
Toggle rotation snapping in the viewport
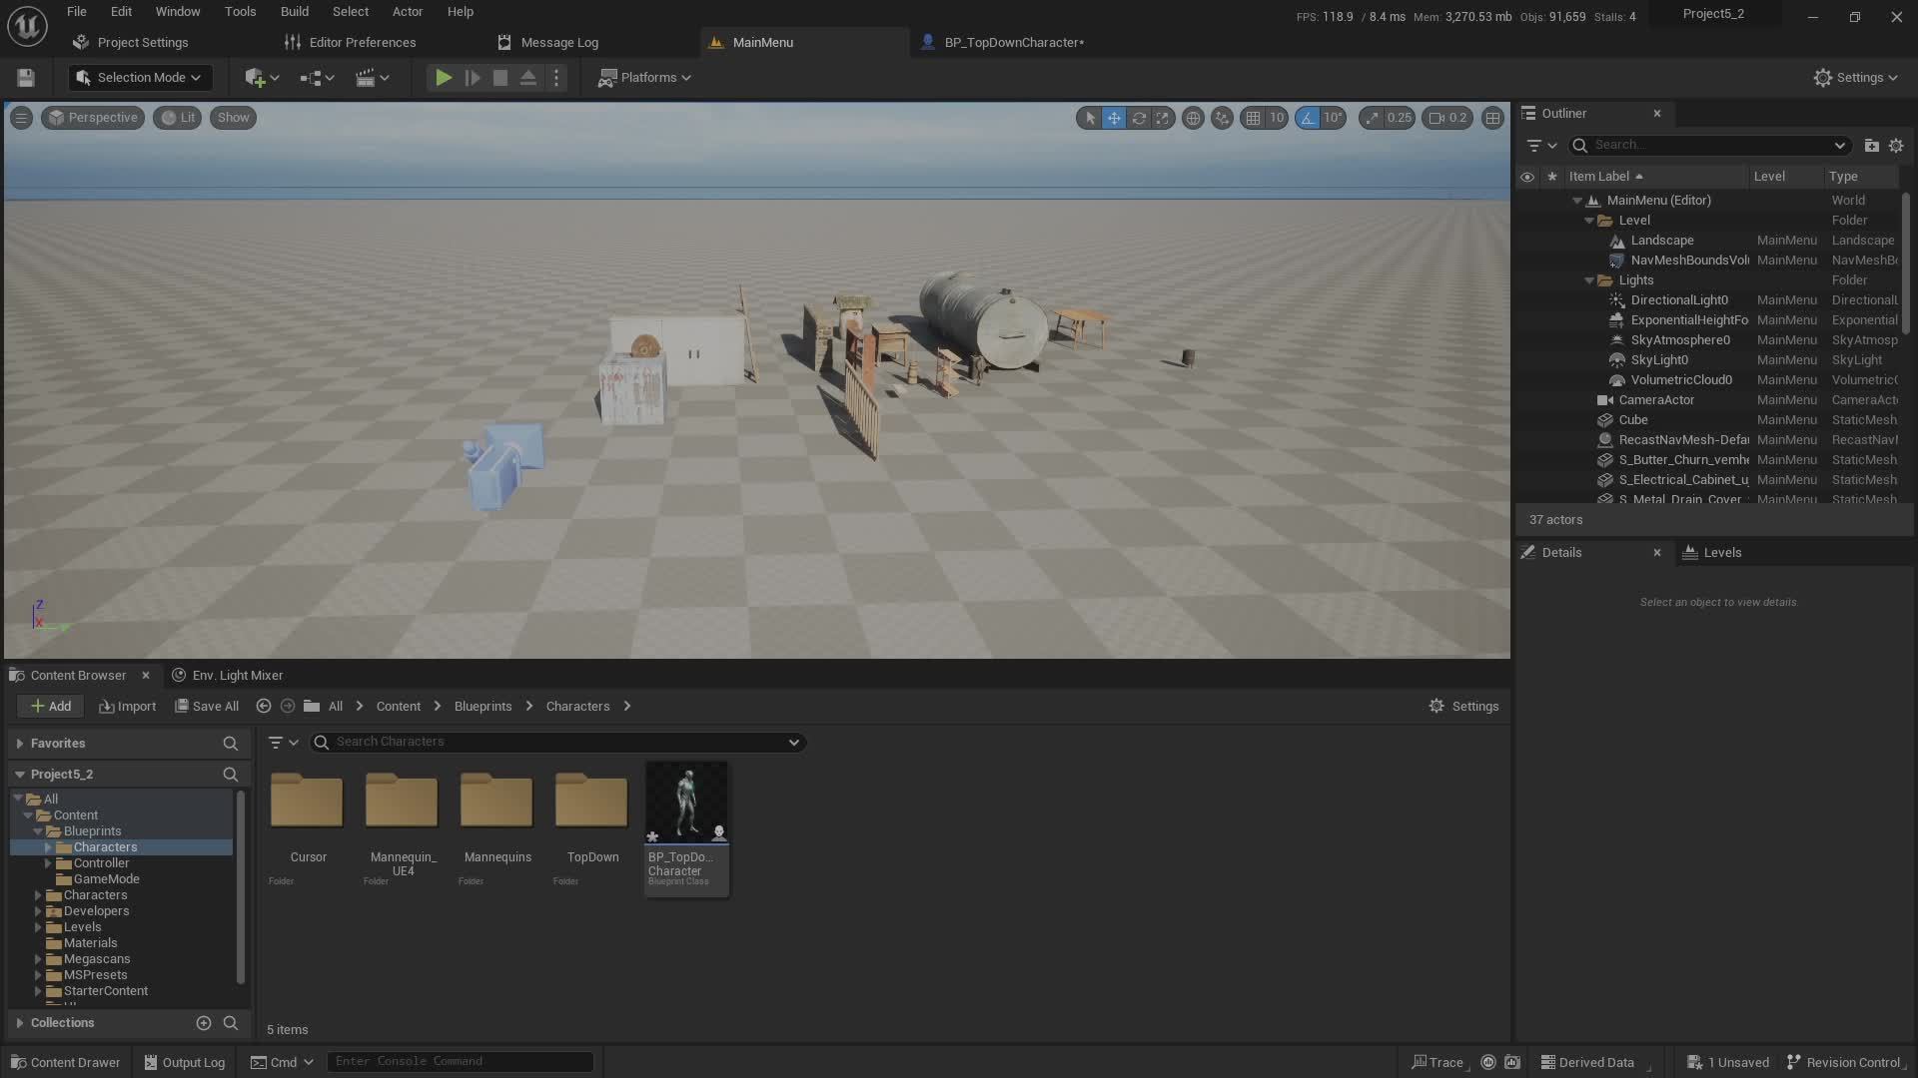click(1307, 118)
